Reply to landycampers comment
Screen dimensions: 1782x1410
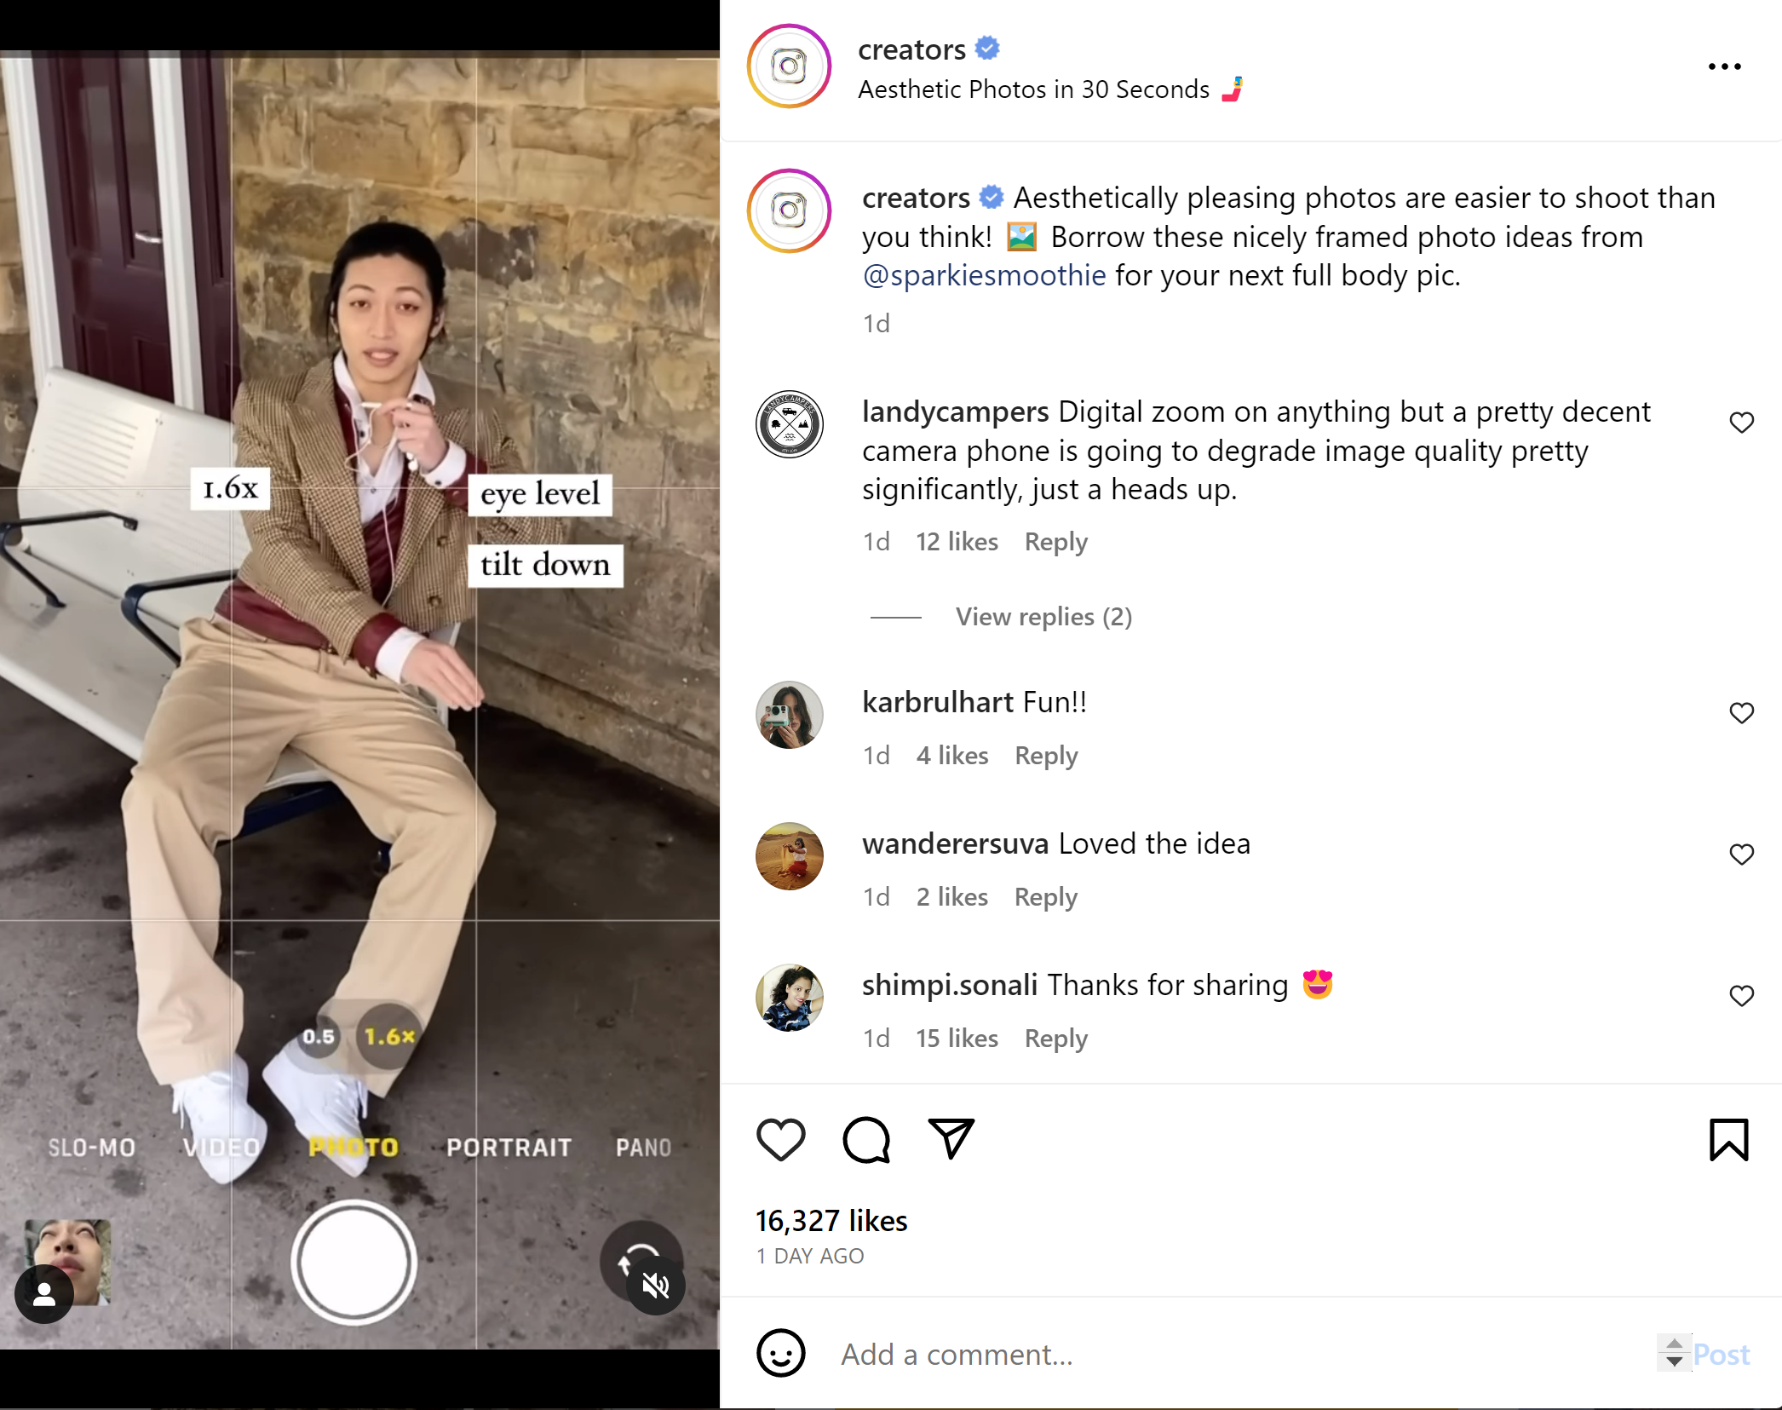coord(1055,542)
